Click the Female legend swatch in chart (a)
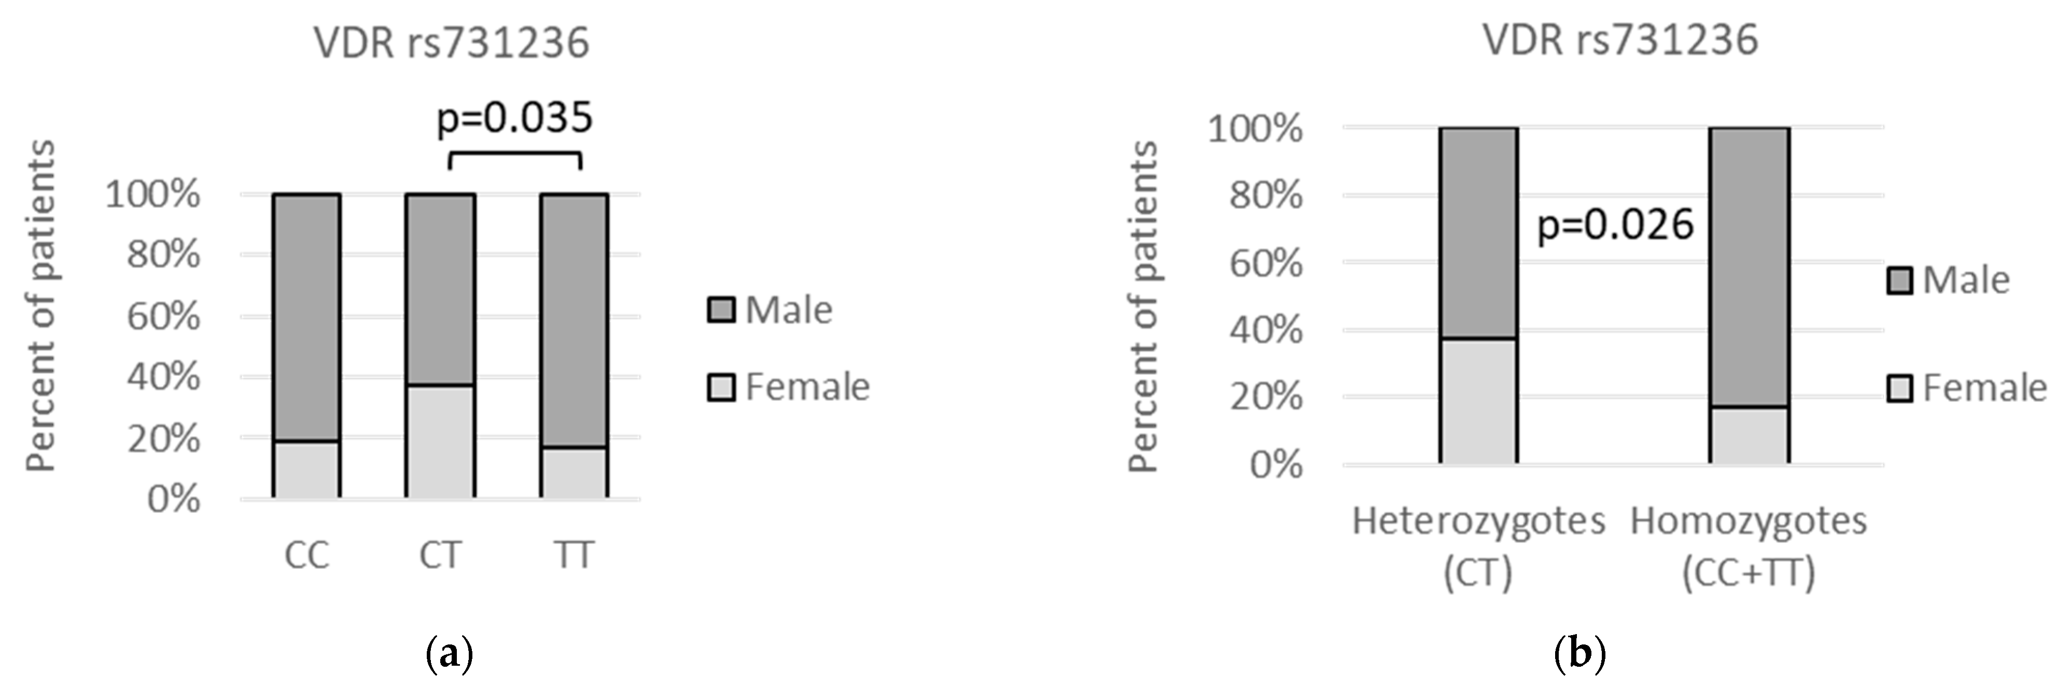Viewport: 2055px width, 688px height. pyautogui.click(x=721, y=387)
